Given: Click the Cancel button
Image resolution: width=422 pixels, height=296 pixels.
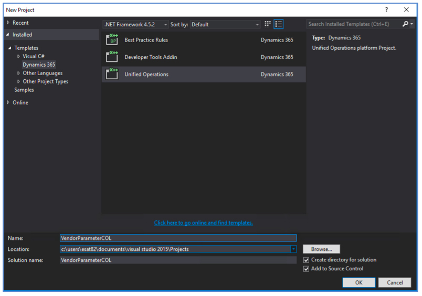Looking at the screenshot, I should pyautogui.click(x=395, y=282).
